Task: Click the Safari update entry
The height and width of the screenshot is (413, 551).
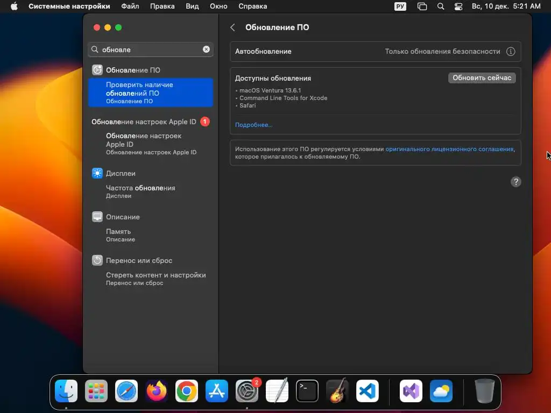Action: coord(248,105)
